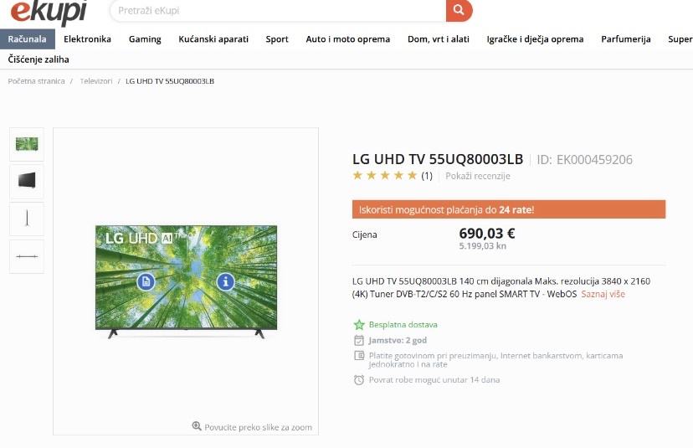Screen dimensions: 693x448
Task: Click the Saznaj više link
Action: [x=603, y=294]
